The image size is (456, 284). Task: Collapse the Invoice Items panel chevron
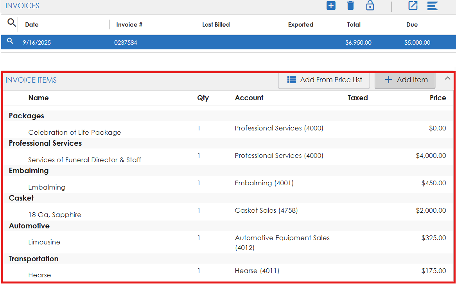[x=448, y=78]
